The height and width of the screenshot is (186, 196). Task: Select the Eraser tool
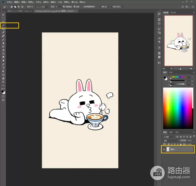point(3,50)
